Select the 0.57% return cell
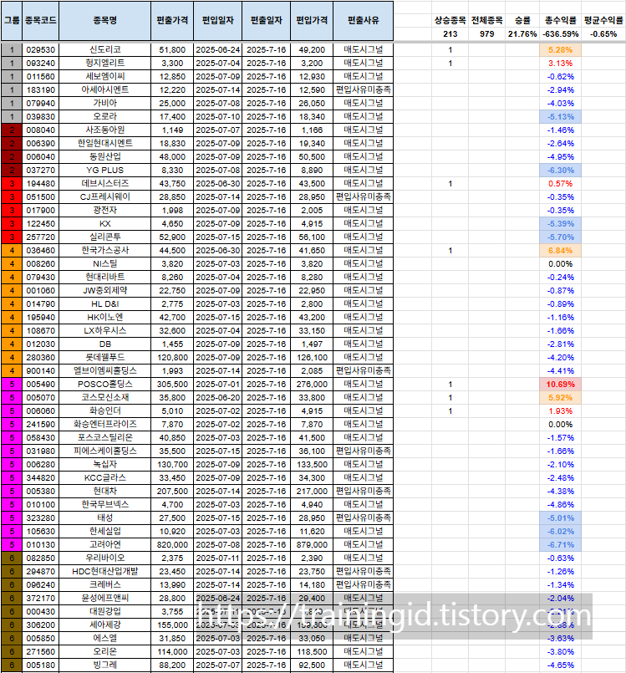 point(560,184)
